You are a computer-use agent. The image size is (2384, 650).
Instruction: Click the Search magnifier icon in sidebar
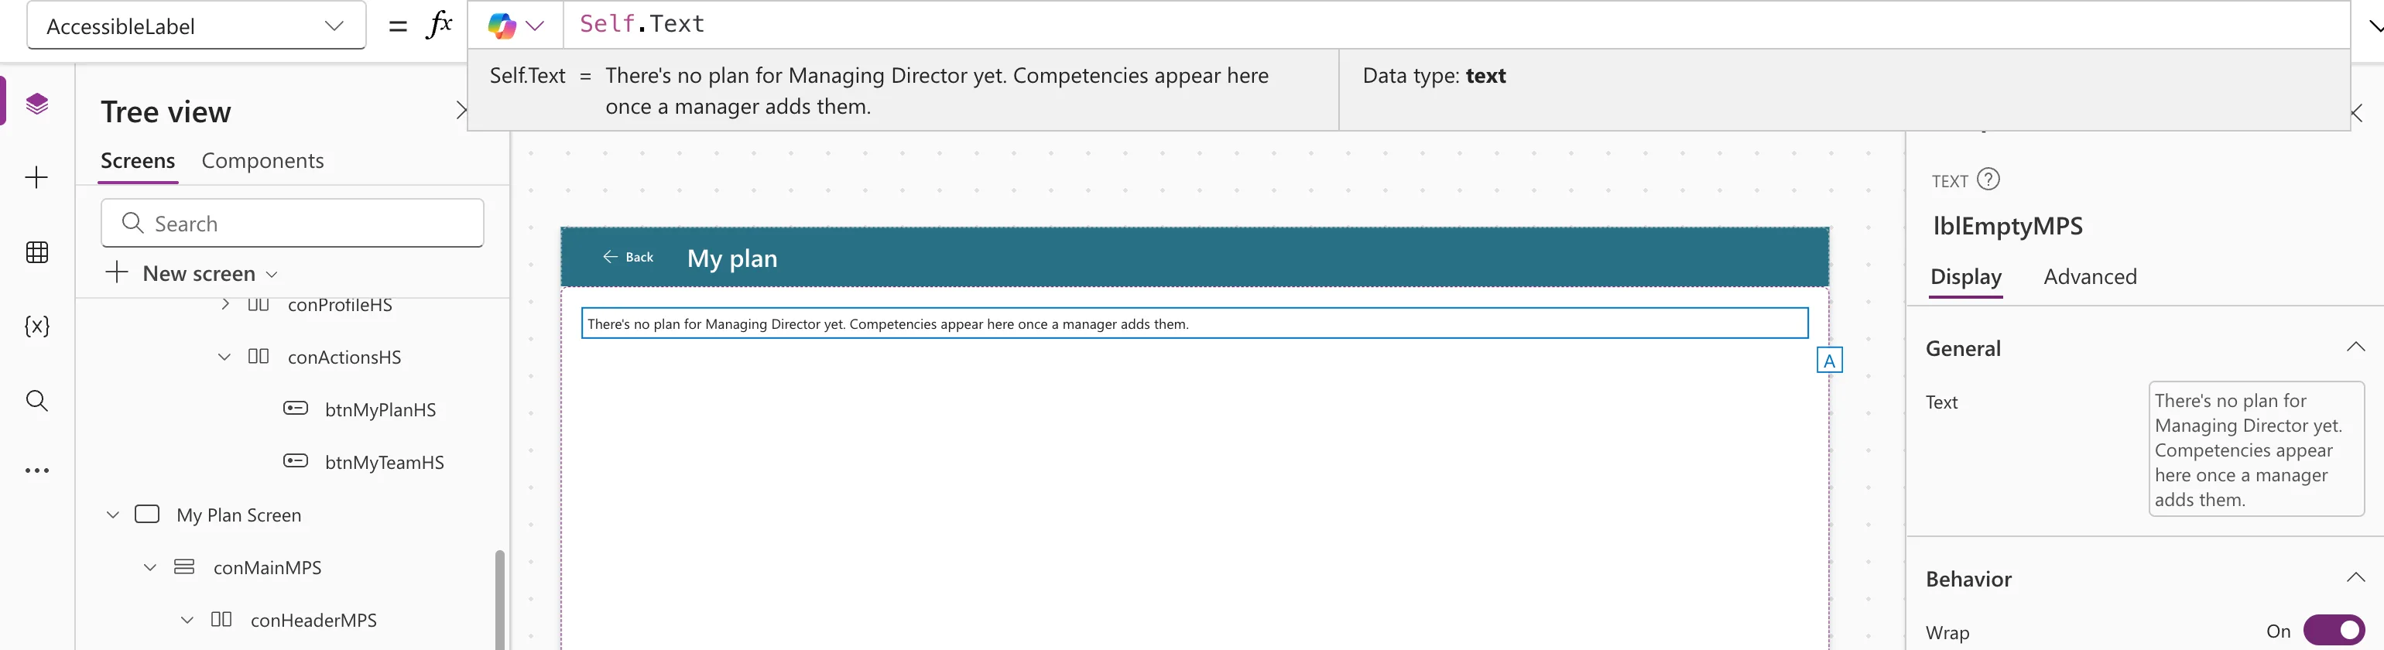coord(37,400)
